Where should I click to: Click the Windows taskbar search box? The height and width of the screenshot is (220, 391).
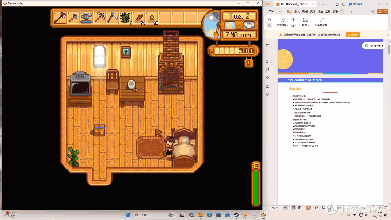(154, 215)
